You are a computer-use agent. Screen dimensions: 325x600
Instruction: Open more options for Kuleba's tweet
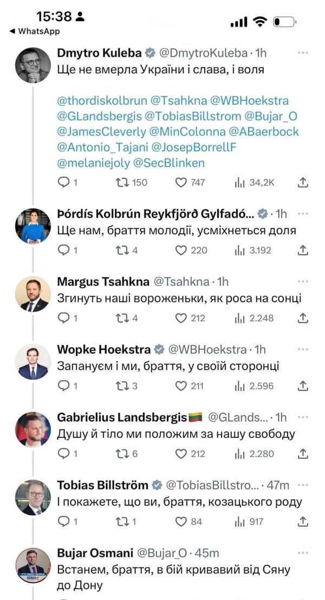click(303, 53)
